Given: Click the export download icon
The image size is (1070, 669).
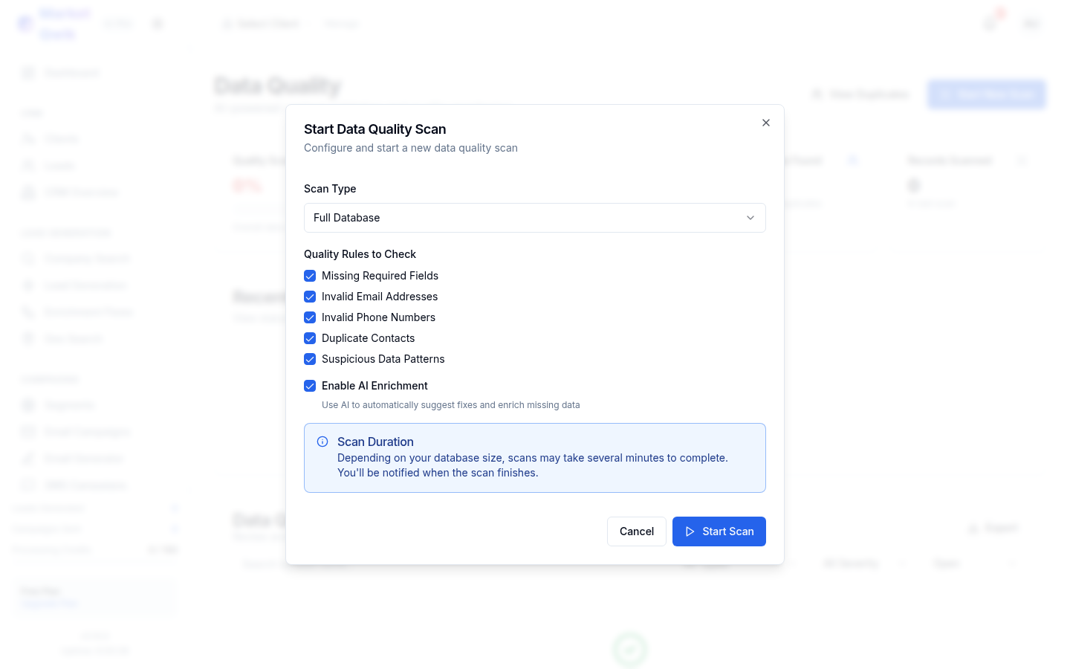Looking at the screenshot, I should coord(974,528).
